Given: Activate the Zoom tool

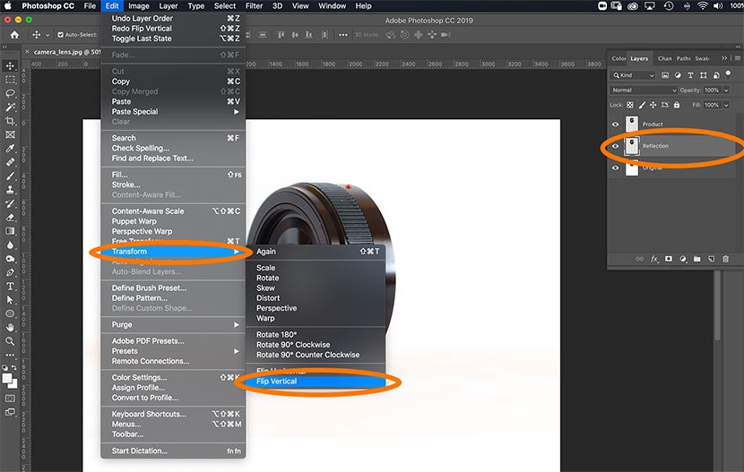Looking at the screenshot, I should (10, 340).
